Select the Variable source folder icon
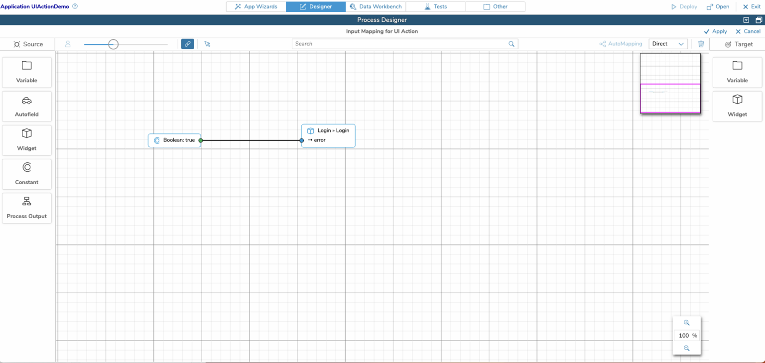 tap(27, 66)
